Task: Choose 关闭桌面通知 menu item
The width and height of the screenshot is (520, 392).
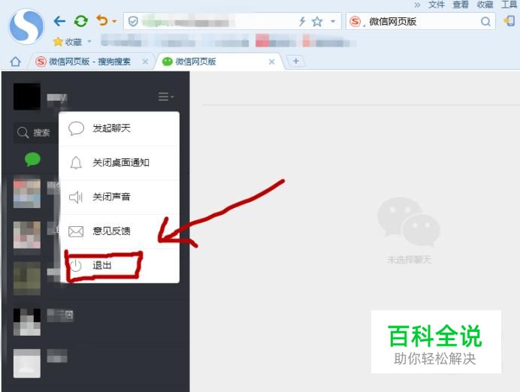Action: pyautogui.click(x=119, y=163)
